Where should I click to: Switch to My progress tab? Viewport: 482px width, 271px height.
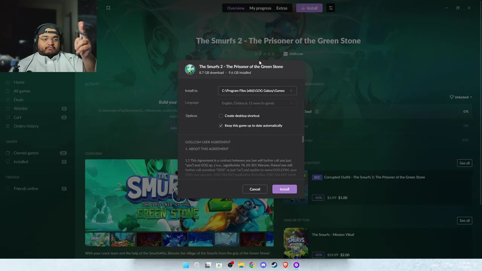[x=260, y=8]
